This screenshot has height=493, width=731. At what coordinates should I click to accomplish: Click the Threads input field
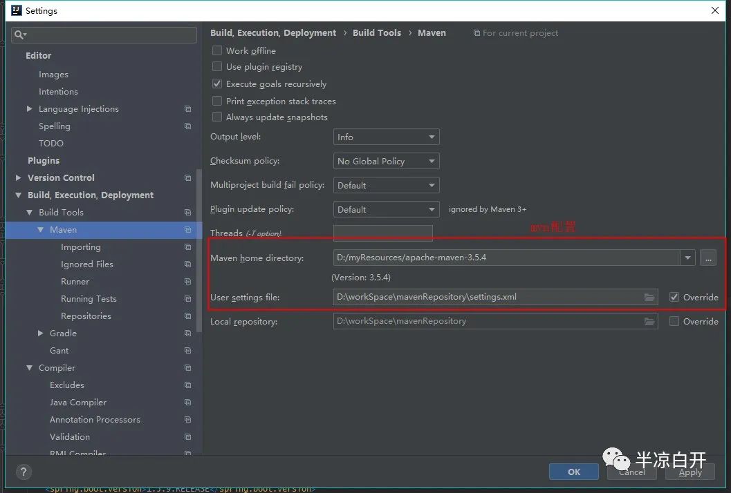tap(382, 233)
